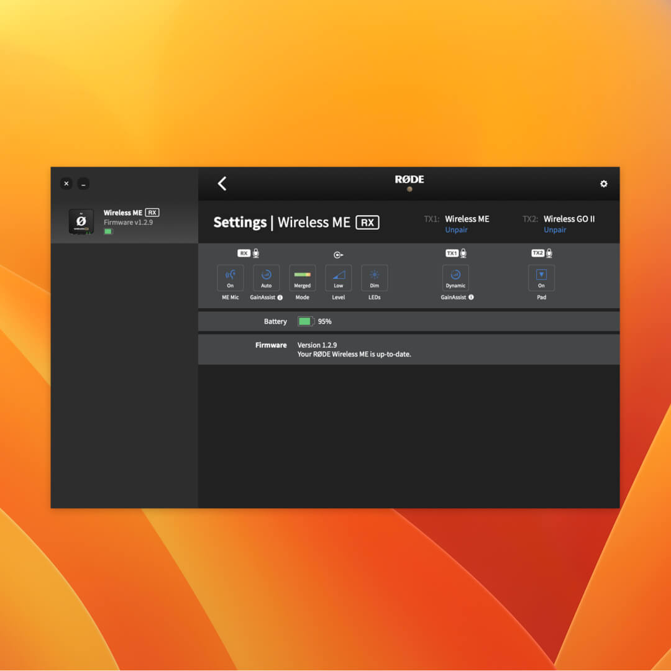Screen dimensions: 671x671
Task: Click the Wireless ME device thumbnail image
Action: click(81, 222)
